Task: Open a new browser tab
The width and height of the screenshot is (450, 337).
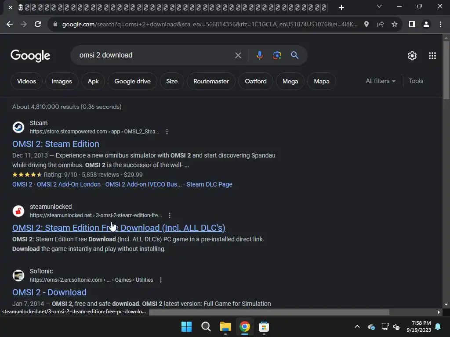Action: [341, 7]
